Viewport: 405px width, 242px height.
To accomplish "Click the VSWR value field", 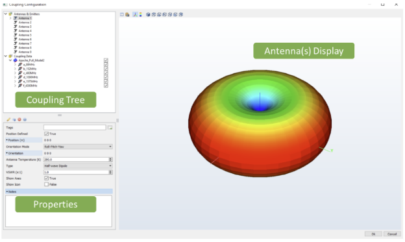I will 76,172.
